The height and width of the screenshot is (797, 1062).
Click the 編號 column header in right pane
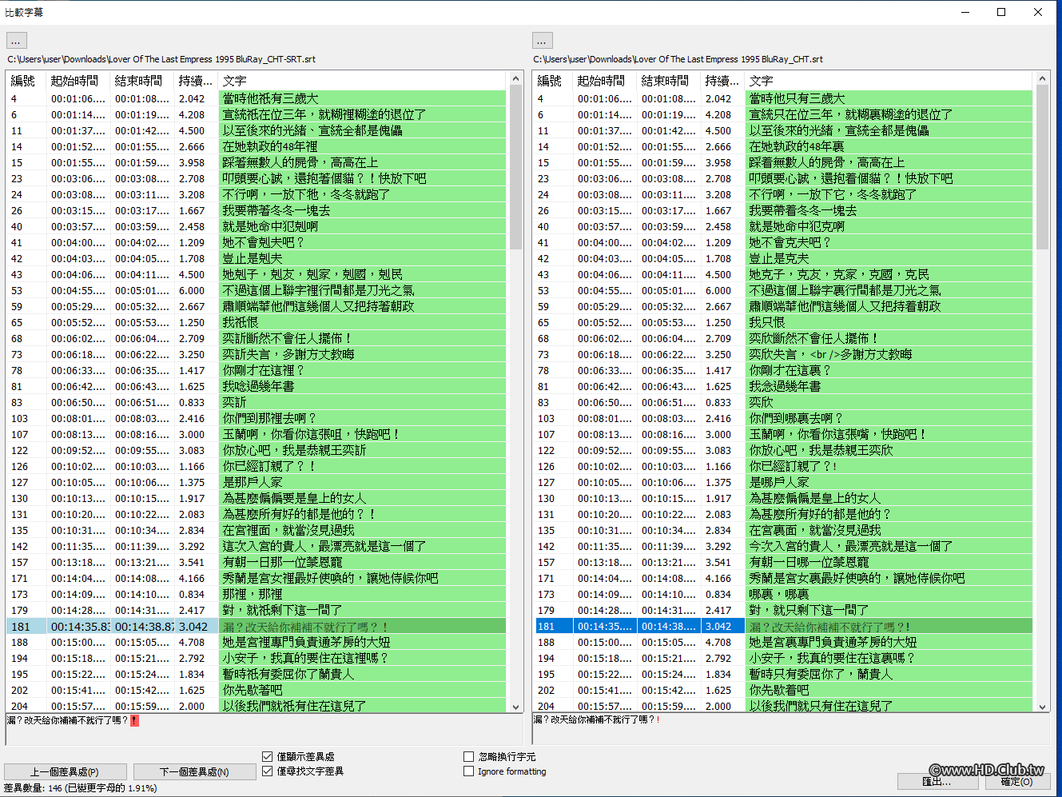coord(552,81)
